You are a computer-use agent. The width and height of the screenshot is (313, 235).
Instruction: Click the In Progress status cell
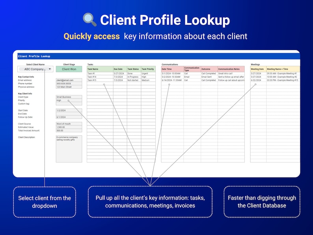134,77
